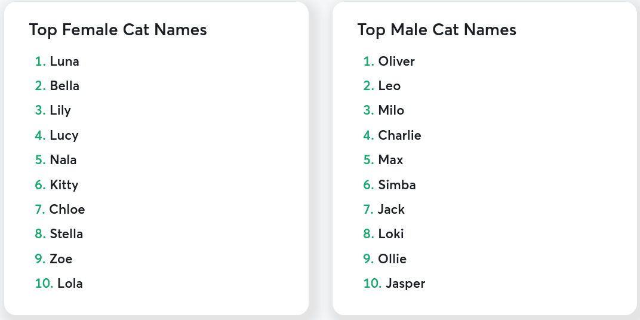This screenshot has height=320, width=640.
Task: Select the name Loki
Action: click(391, 234)
